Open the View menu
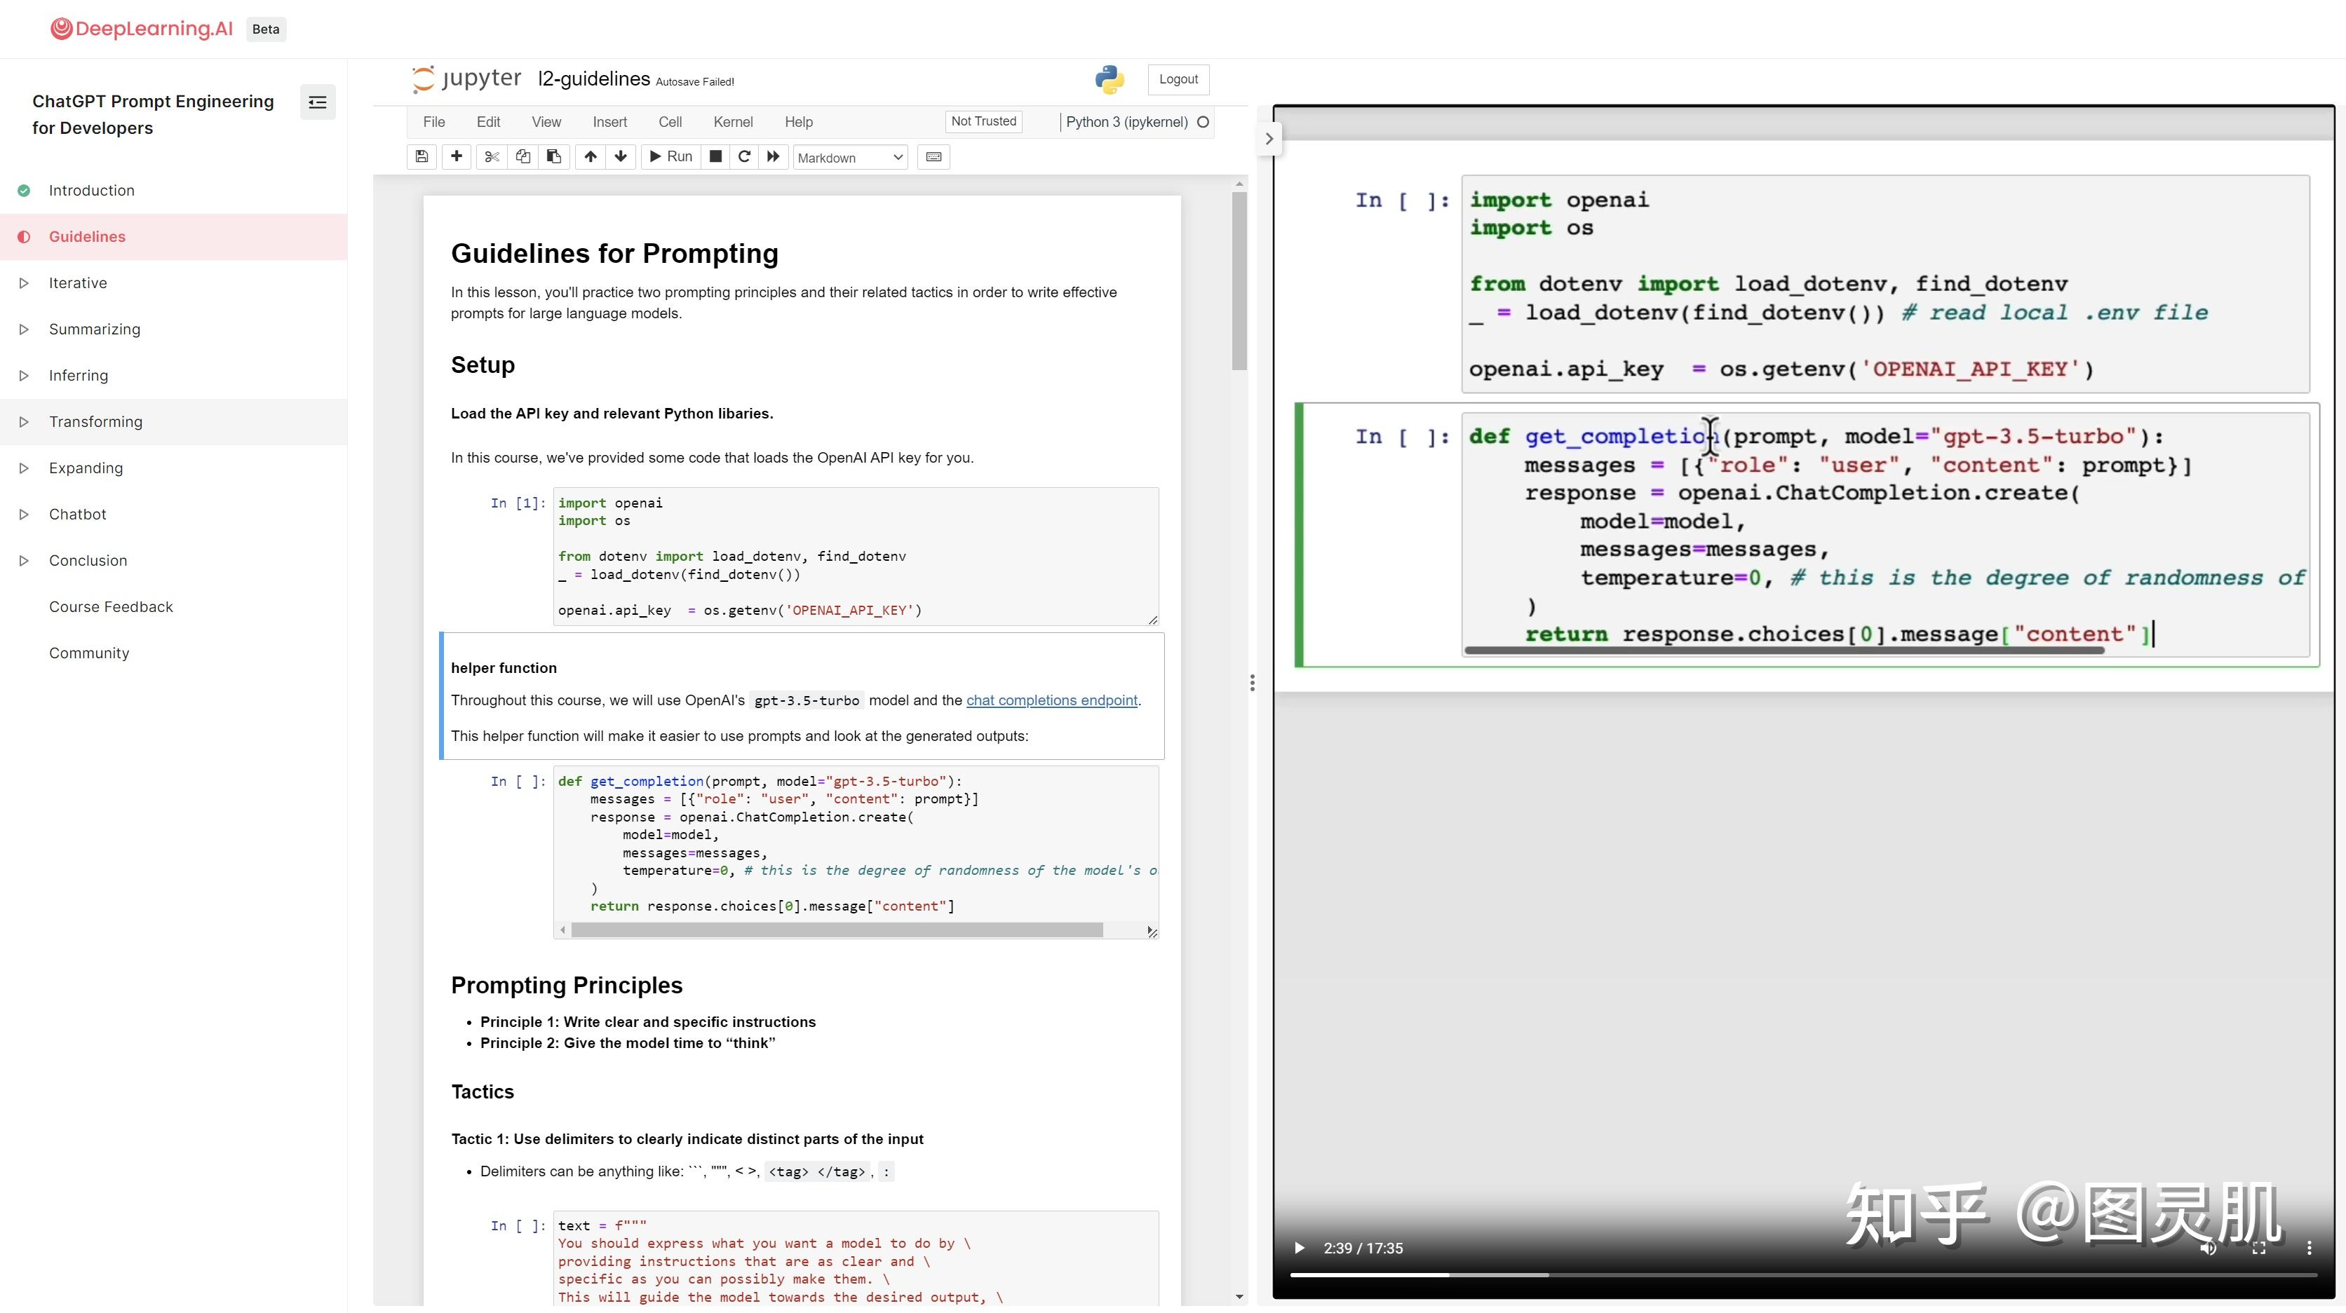 pyautogui.click(x=546, y=122)
